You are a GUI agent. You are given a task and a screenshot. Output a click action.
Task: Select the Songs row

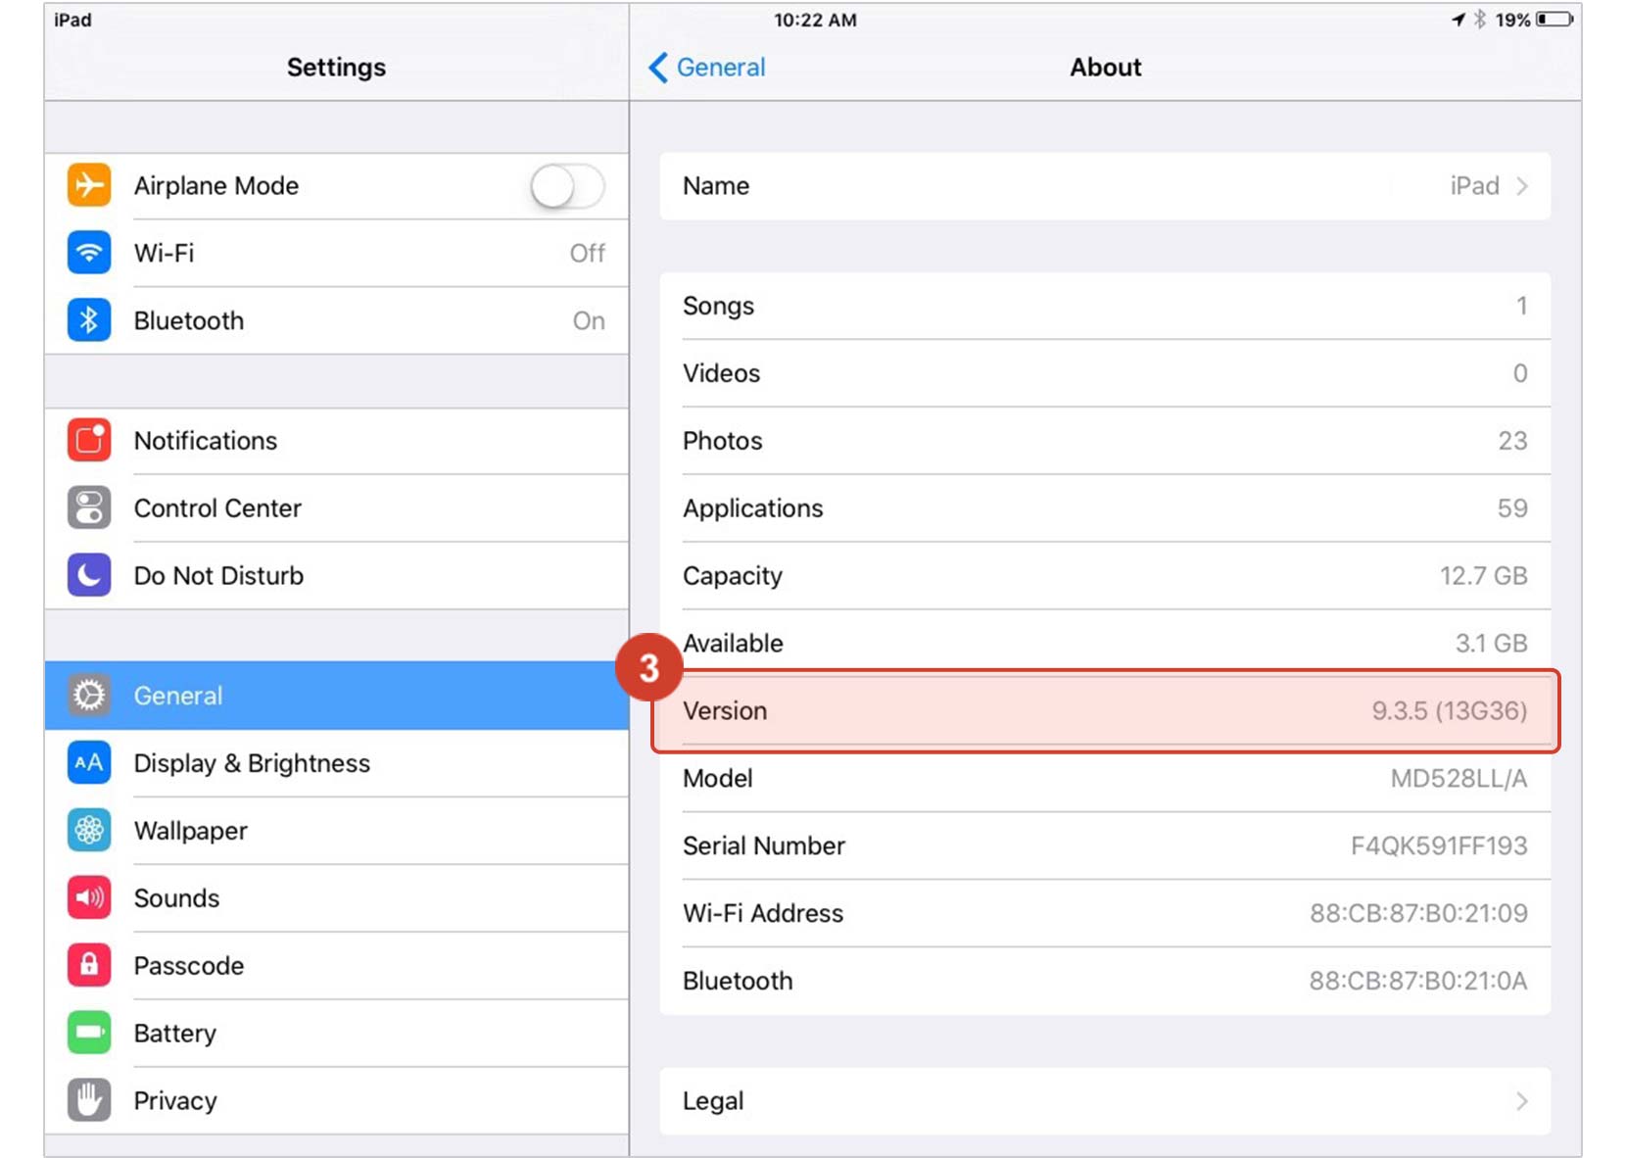point(1105,306)
